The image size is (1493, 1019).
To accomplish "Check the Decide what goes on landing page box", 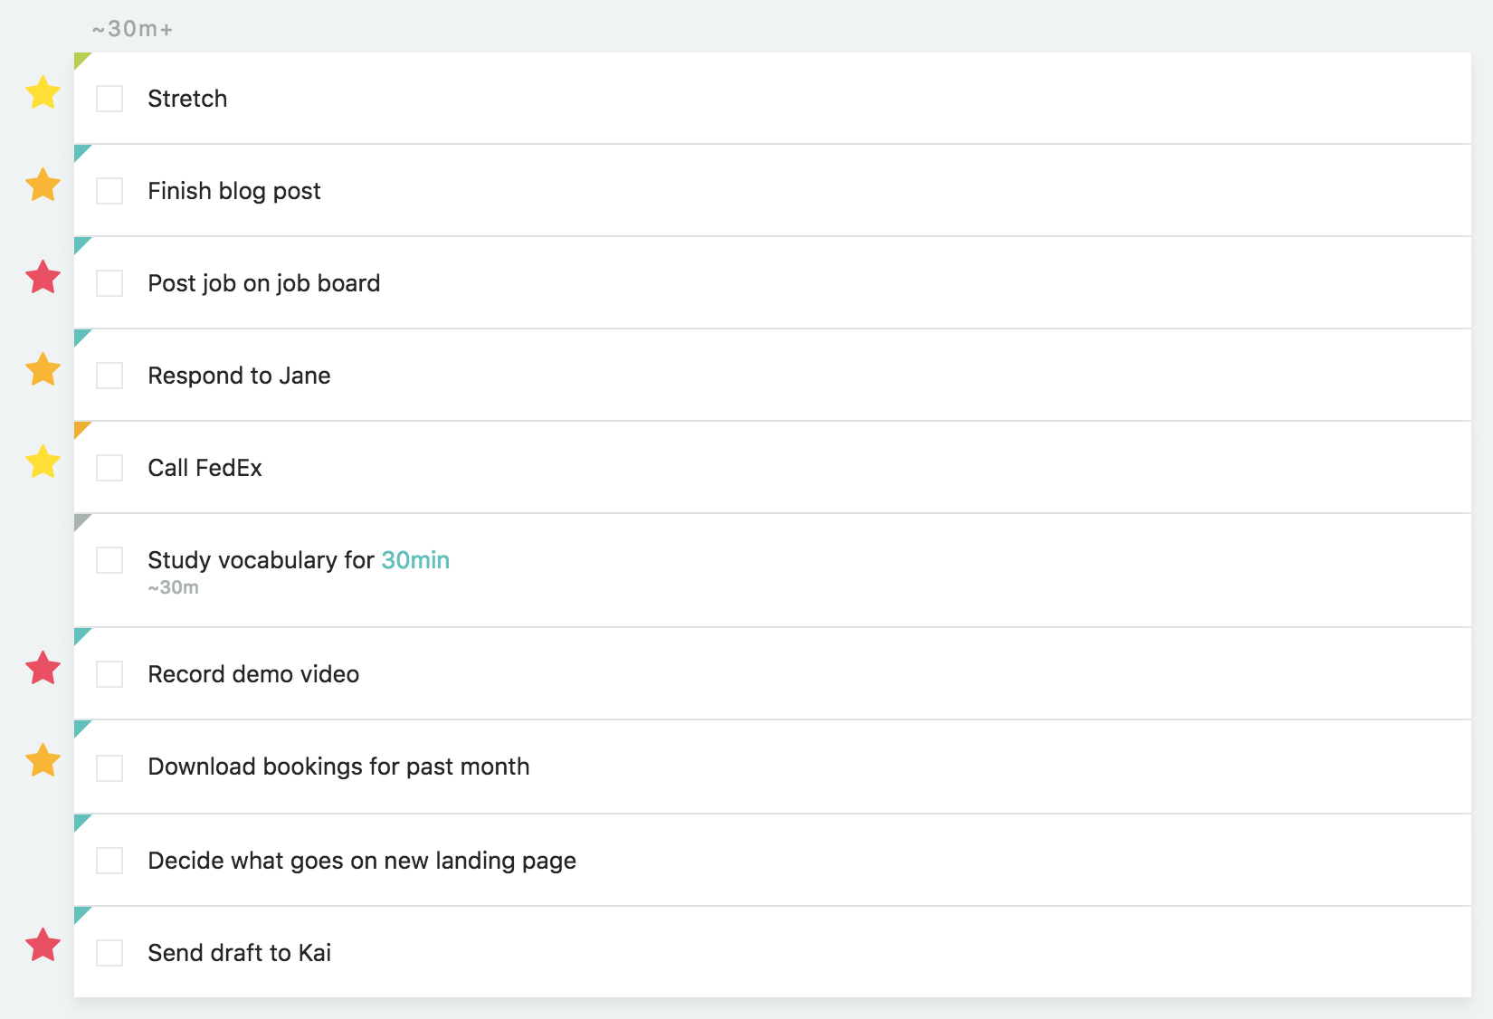I will (x=109, y=861).
